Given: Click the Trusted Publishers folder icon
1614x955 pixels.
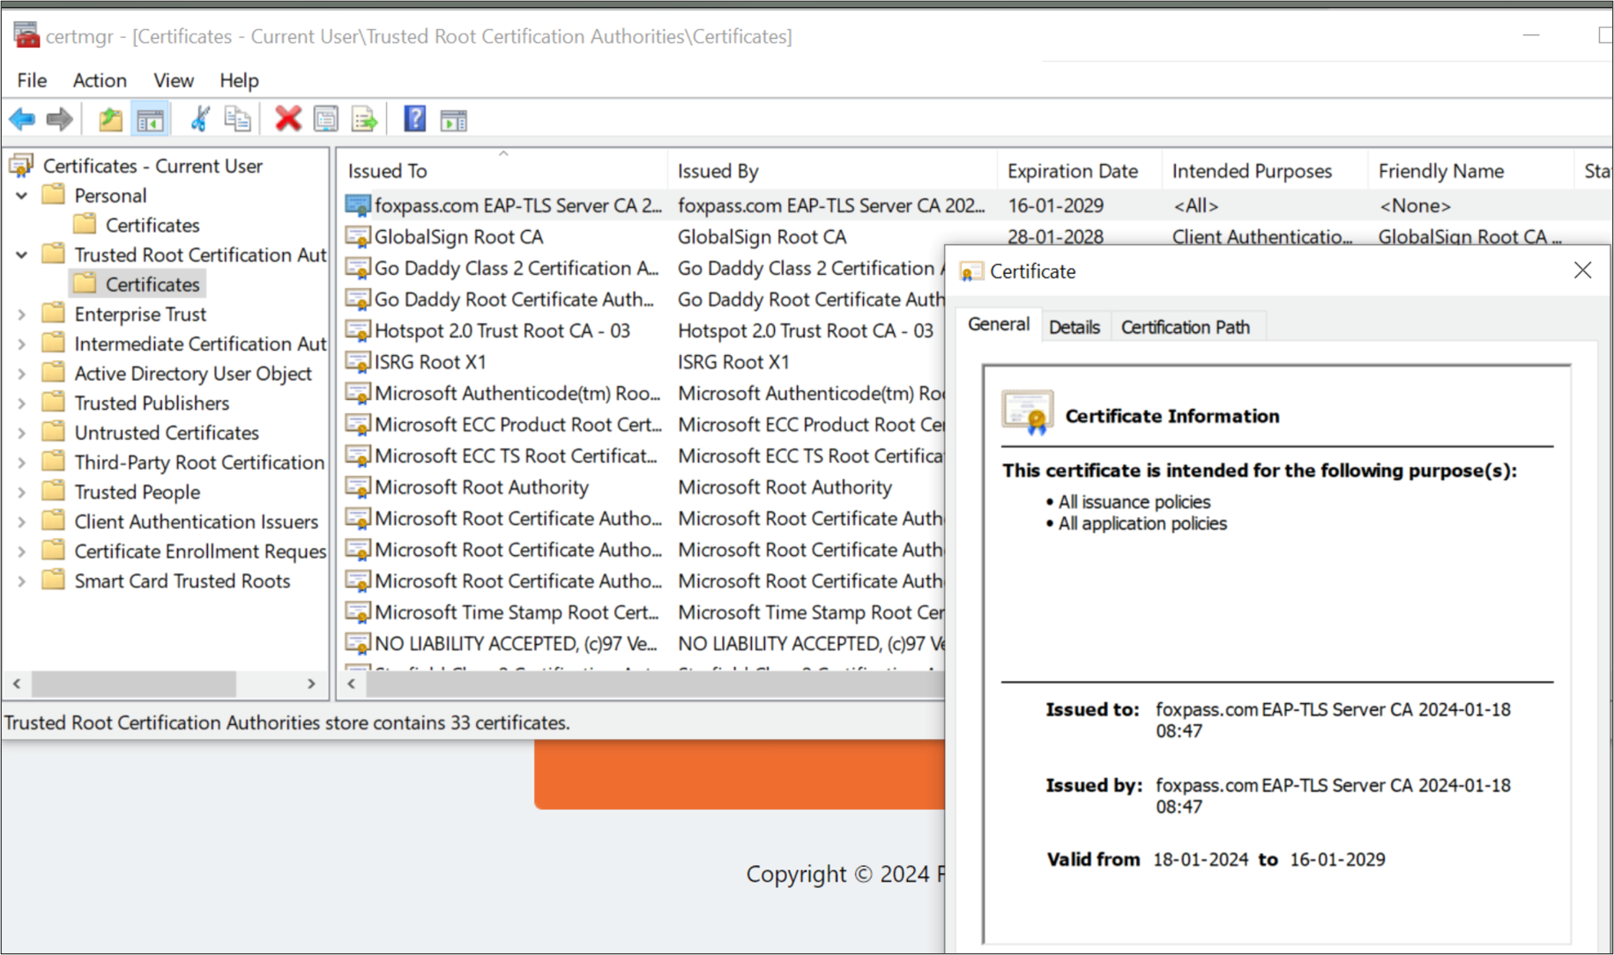Looking at the screenshot, I should coord(54,403).
